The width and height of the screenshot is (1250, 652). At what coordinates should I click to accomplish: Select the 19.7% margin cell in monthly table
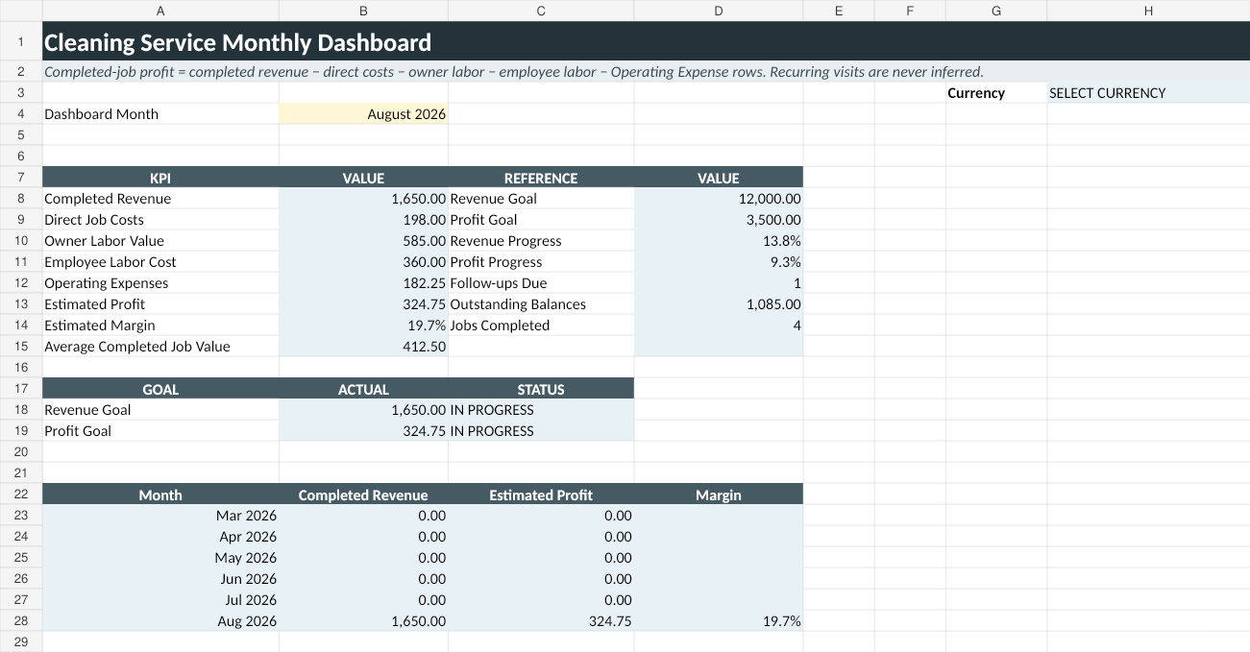(x=719, y=621)
